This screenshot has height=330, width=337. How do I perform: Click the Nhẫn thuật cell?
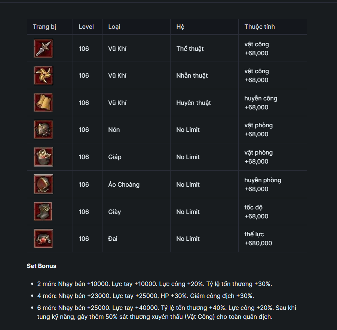[x=192, y=75]
